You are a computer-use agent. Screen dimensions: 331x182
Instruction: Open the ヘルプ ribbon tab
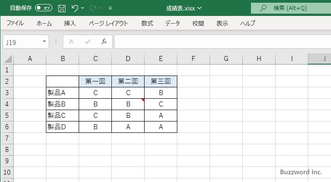coord(248,23)
